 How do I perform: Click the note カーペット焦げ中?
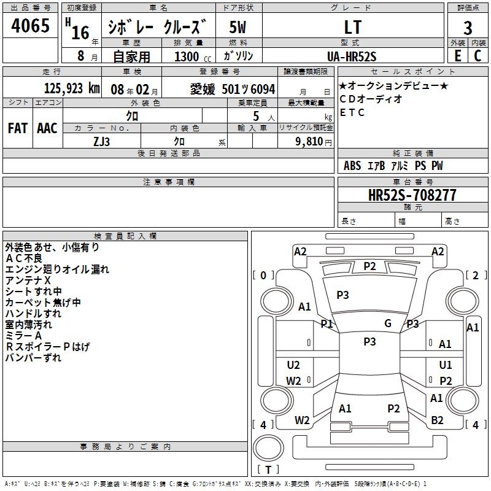[43, 303]
